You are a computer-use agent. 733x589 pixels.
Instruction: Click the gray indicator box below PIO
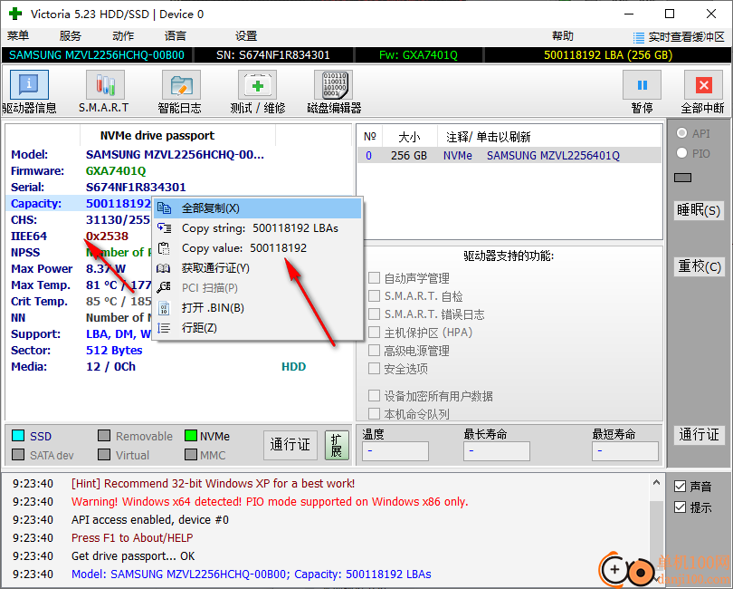(682, 178)
